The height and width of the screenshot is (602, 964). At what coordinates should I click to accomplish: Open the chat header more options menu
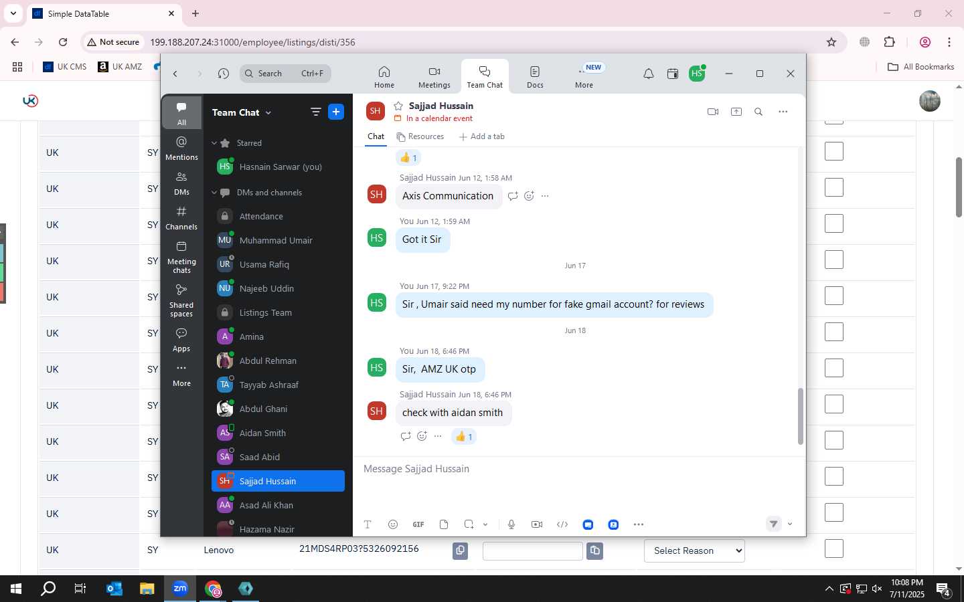coord(783,112)
